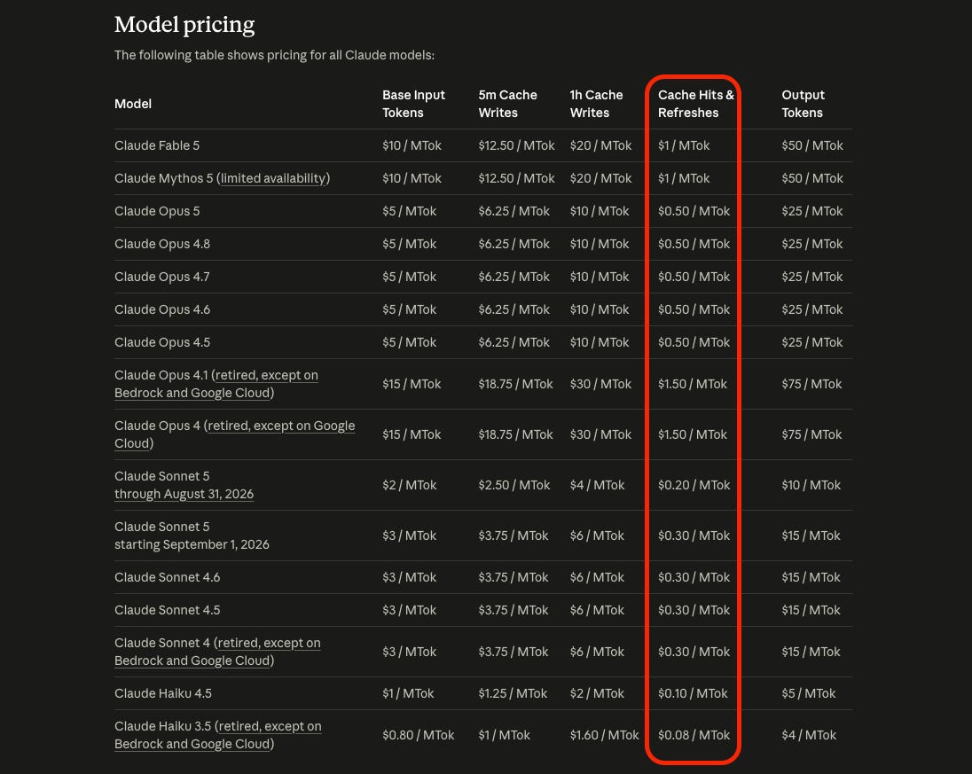This screenshot has width=972, height=774.
Task: Open Claude Sonnet 4 'retired, except on' link
Action: 269,644
